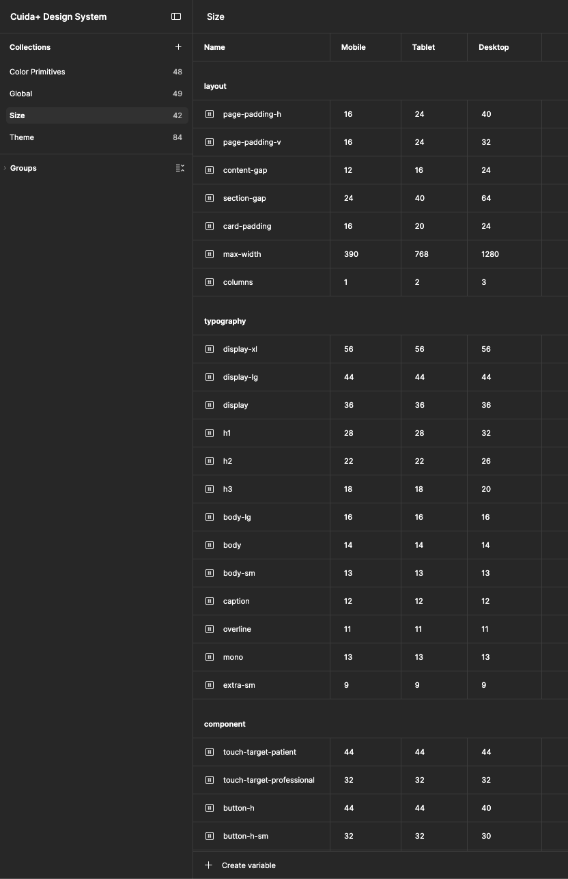Toggle the sidebar panel icon

click(x=176, y=16)
